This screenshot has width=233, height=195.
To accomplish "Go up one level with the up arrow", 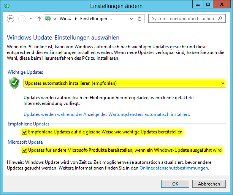I will [39, 19].
